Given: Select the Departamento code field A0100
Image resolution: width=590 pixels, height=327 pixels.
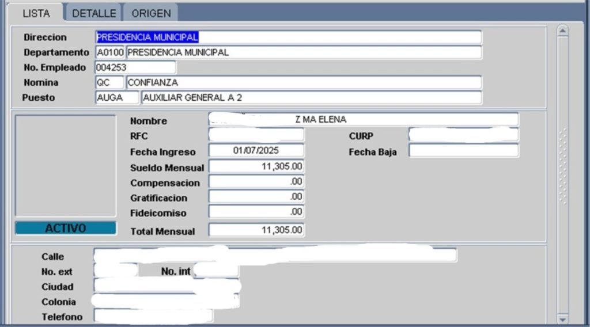Looking at the screenshot, I should click(x=110, y=52).
